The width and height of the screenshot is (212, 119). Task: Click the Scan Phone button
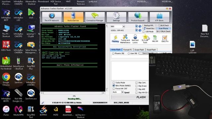click(163, 28)
